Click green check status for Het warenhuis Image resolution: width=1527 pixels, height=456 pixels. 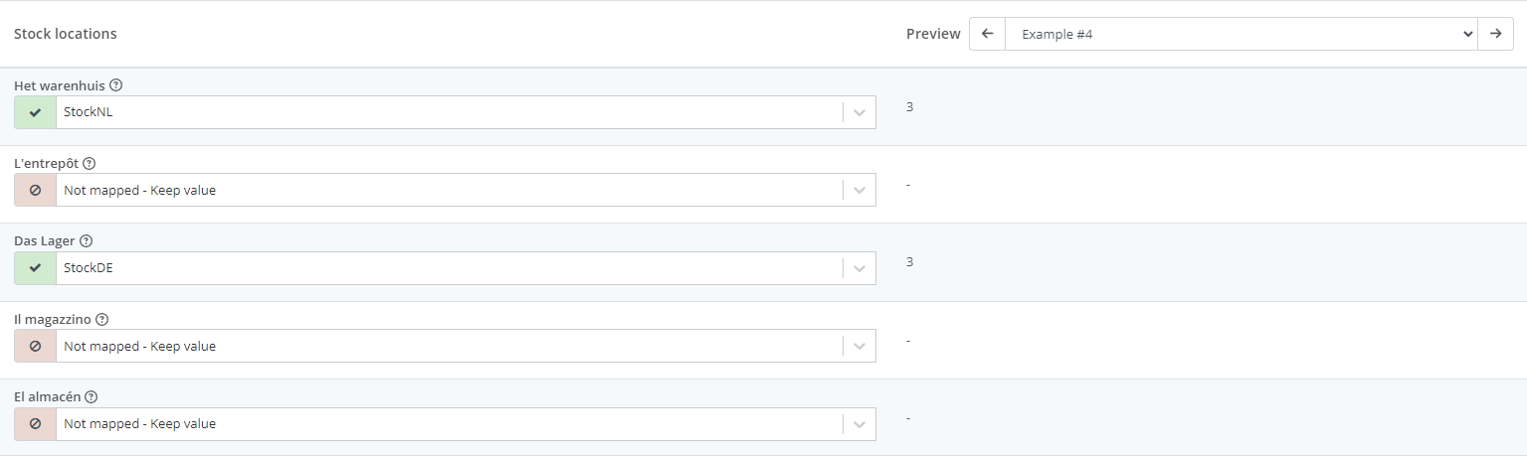point(36,112)
